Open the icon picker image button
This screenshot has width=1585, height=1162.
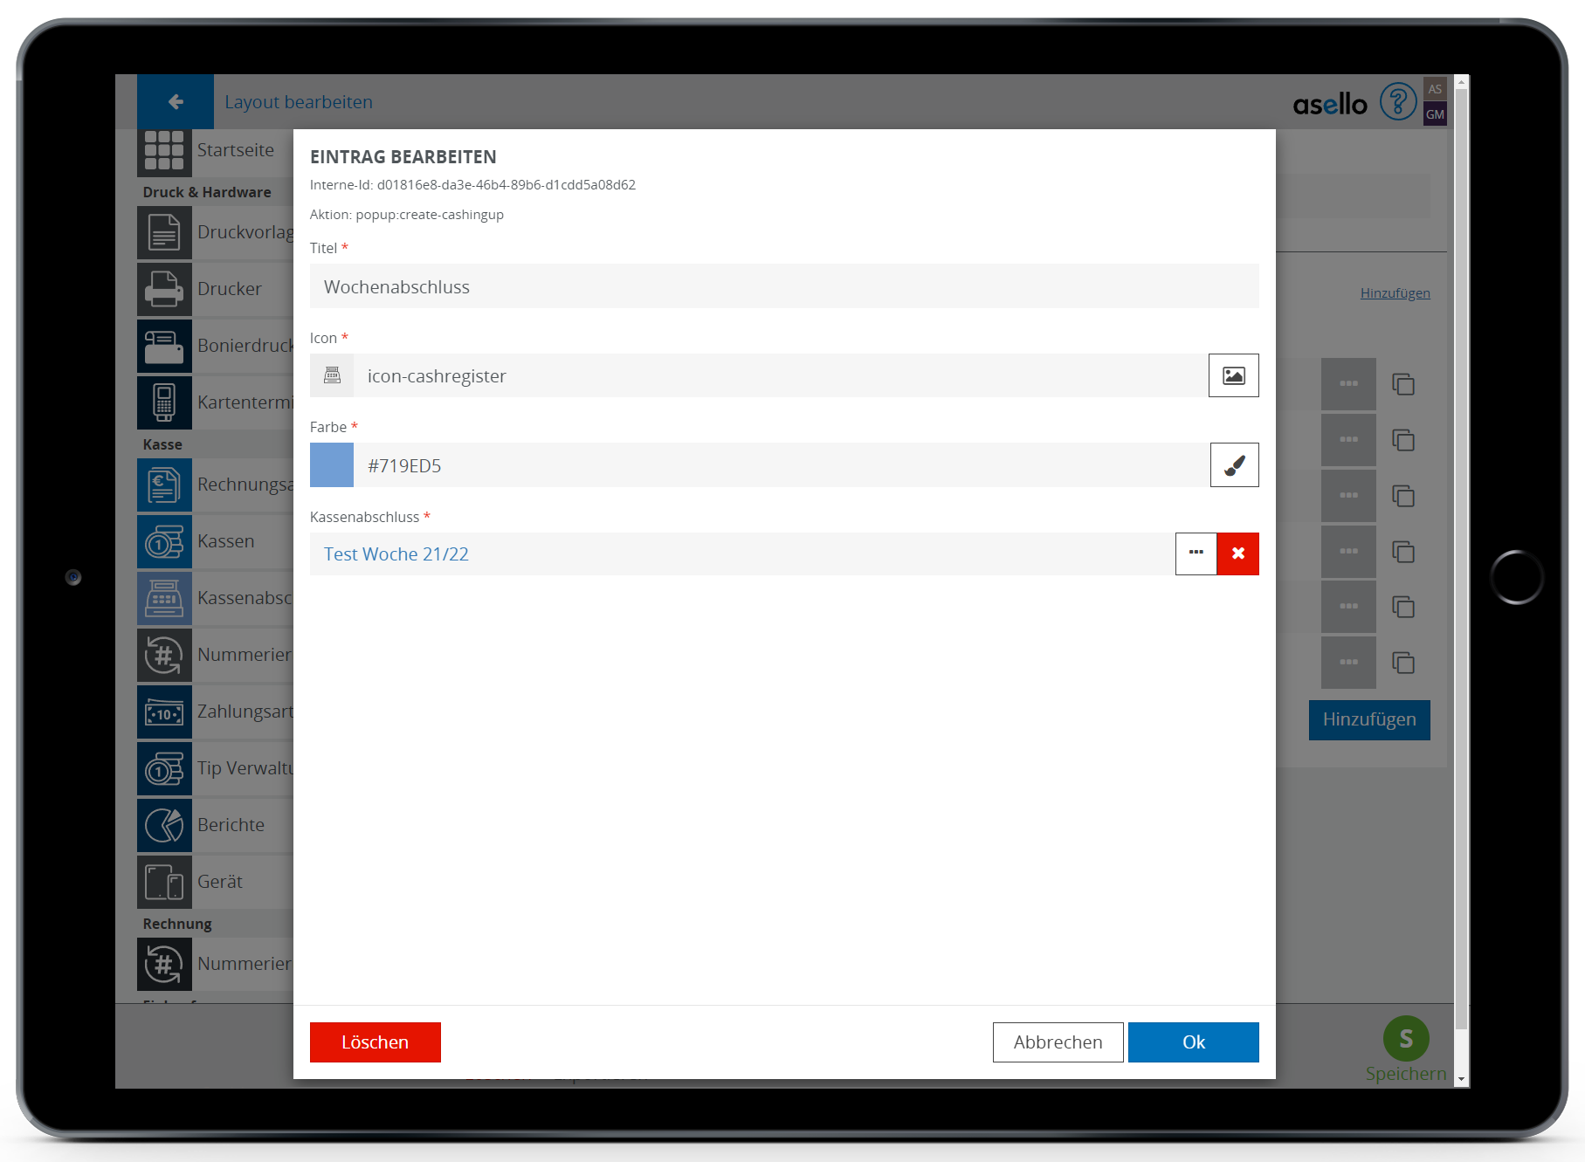tap(1233, 375)
